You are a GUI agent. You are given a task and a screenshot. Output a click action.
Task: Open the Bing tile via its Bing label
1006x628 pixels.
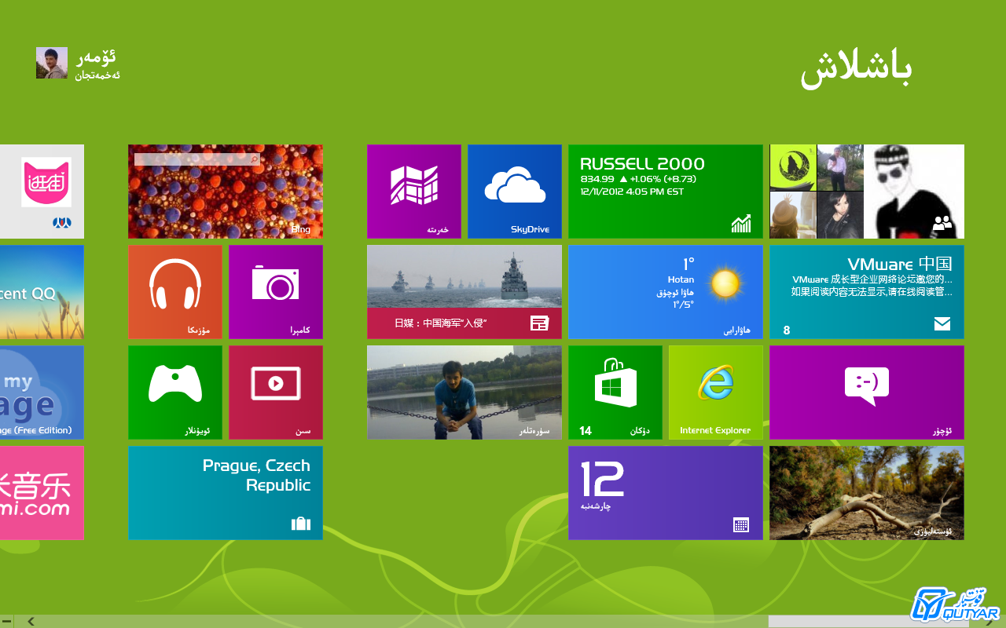[301, 229]
